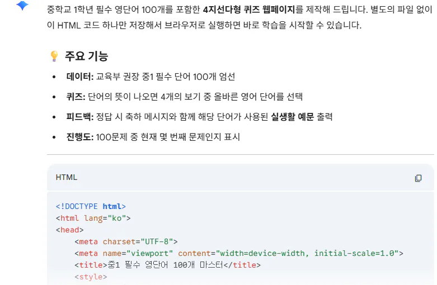Click the bold 4지선다형 퀴즈 웹페이지 text
The image size is (437, 285).
249,9
